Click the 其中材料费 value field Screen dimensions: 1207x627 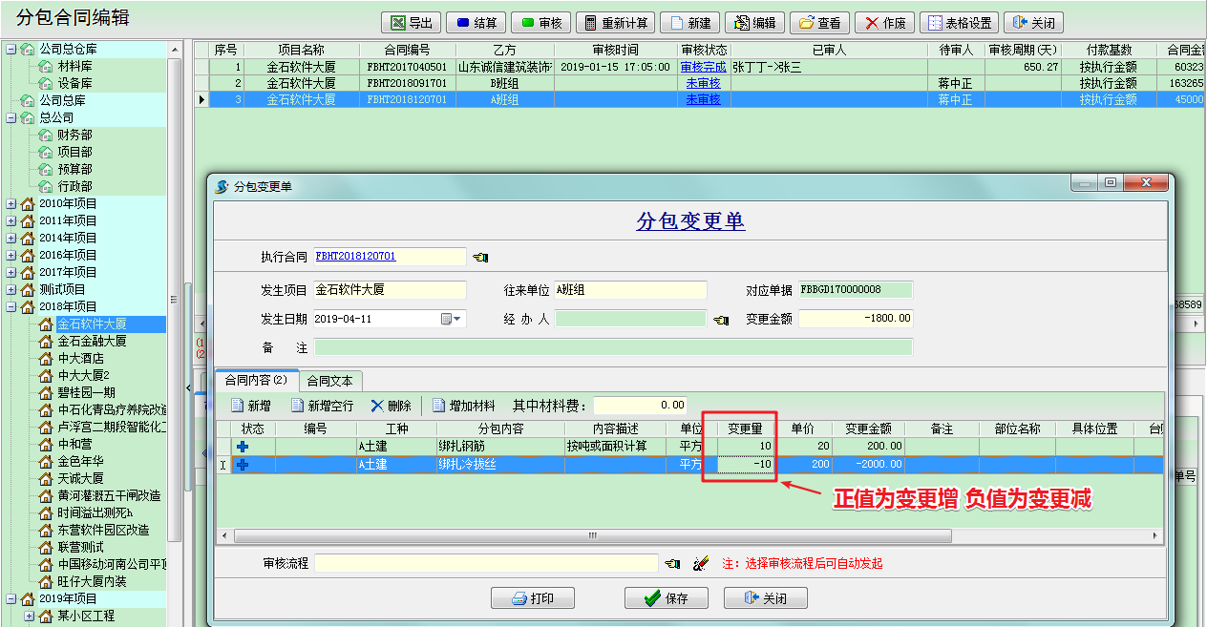pos(641,406)
